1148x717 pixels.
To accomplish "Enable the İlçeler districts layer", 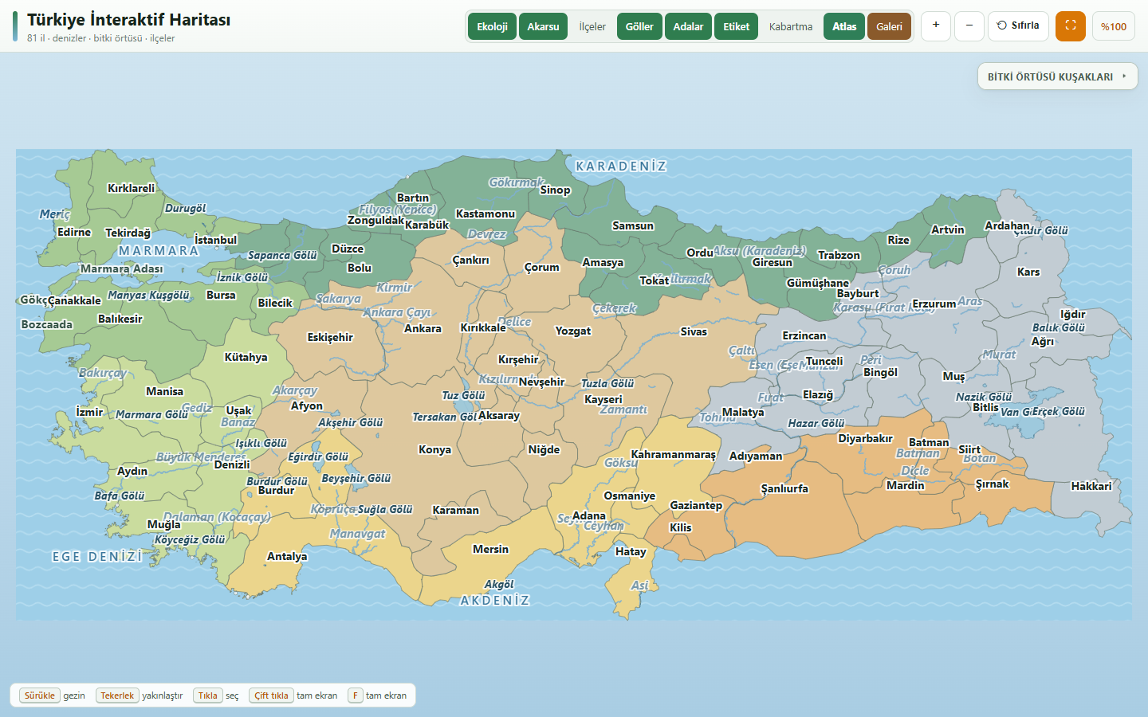I will (592, 26).
